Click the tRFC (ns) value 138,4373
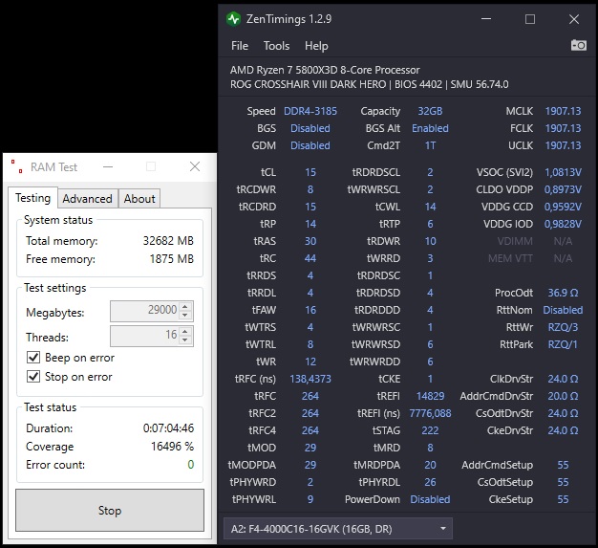The image size is (598, 548). pyautogui.click(x=310, y=379)
